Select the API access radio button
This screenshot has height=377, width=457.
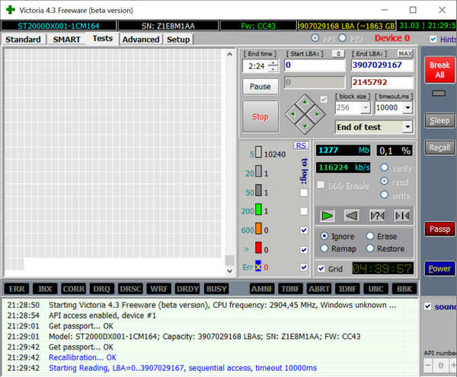[x=315, y=38]
